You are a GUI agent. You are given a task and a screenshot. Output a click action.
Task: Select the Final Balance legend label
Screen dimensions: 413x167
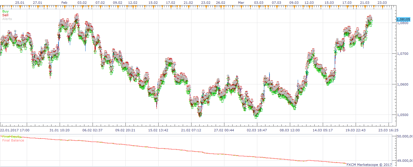coord(13,140)
